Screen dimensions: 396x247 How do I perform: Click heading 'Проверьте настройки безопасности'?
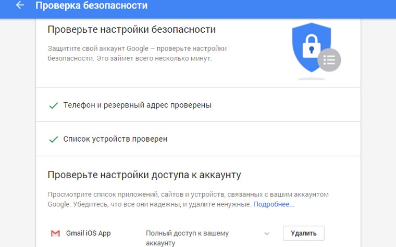(x=131, y=30)
